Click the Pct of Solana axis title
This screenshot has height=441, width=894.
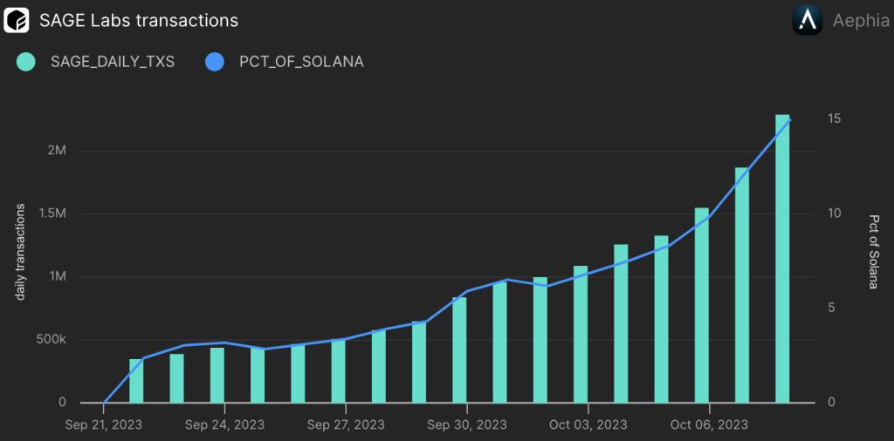[872, 252]
